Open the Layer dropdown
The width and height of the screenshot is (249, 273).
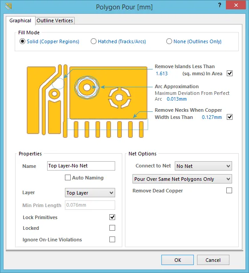(x=90, y=193)
